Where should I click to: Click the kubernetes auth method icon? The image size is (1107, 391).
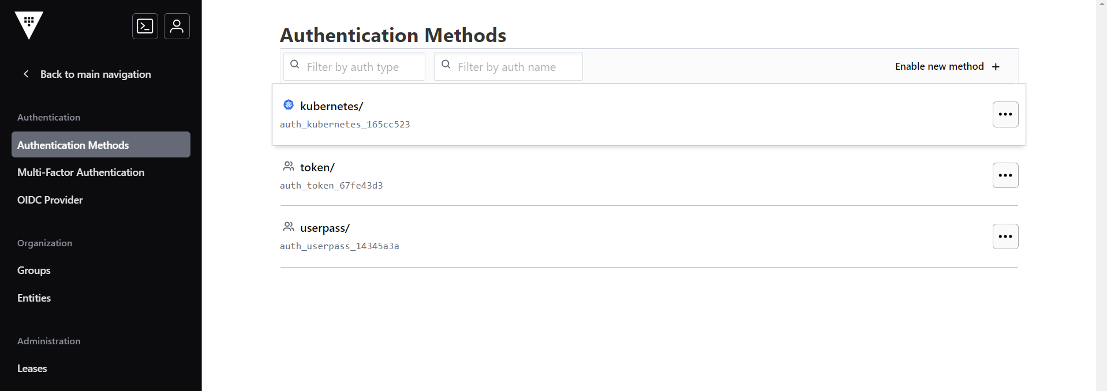289,105
